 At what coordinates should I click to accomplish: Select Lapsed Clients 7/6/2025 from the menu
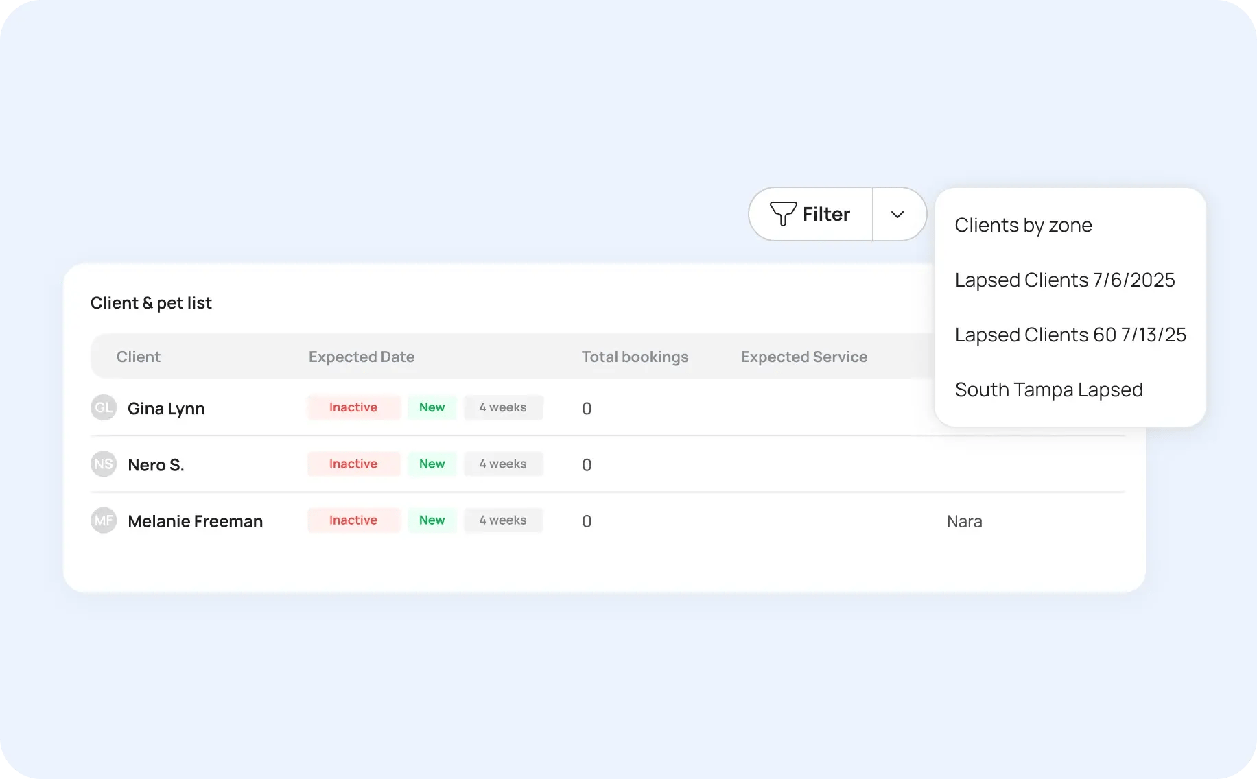1065,280
